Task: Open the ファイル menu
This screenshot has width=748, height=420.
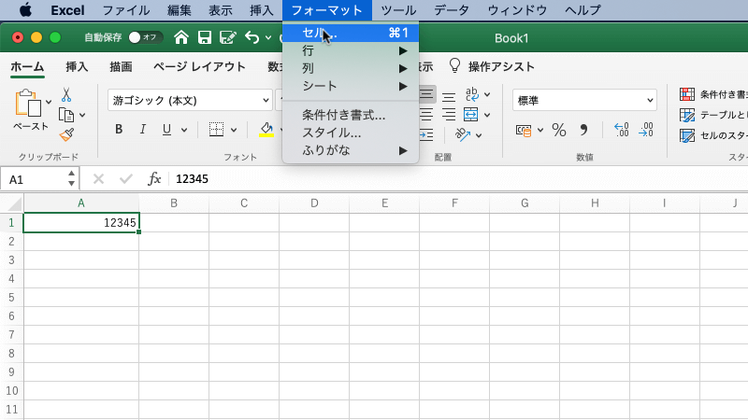Action: coord(126,10)
